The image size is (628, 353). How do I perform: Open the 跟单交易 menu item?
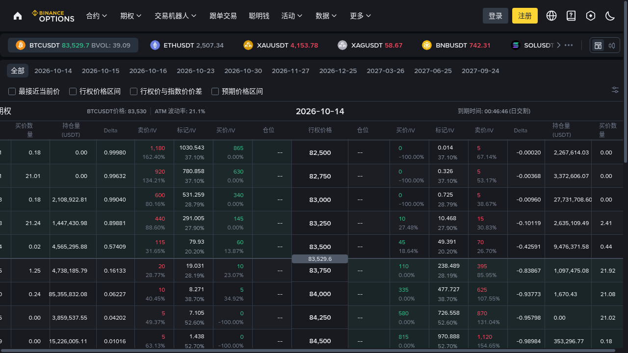223,16
